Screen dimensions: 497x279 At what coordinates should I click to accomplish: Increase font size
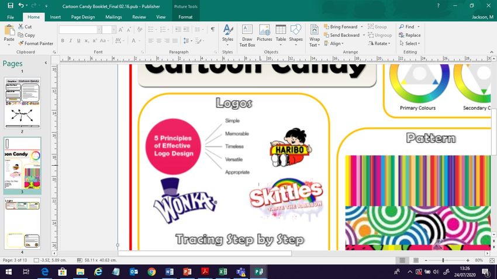click(x=120, y=29)
